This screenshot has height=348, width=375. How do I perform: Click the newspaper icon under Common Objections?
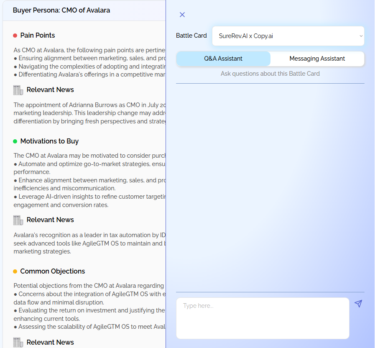coord(18,343)
